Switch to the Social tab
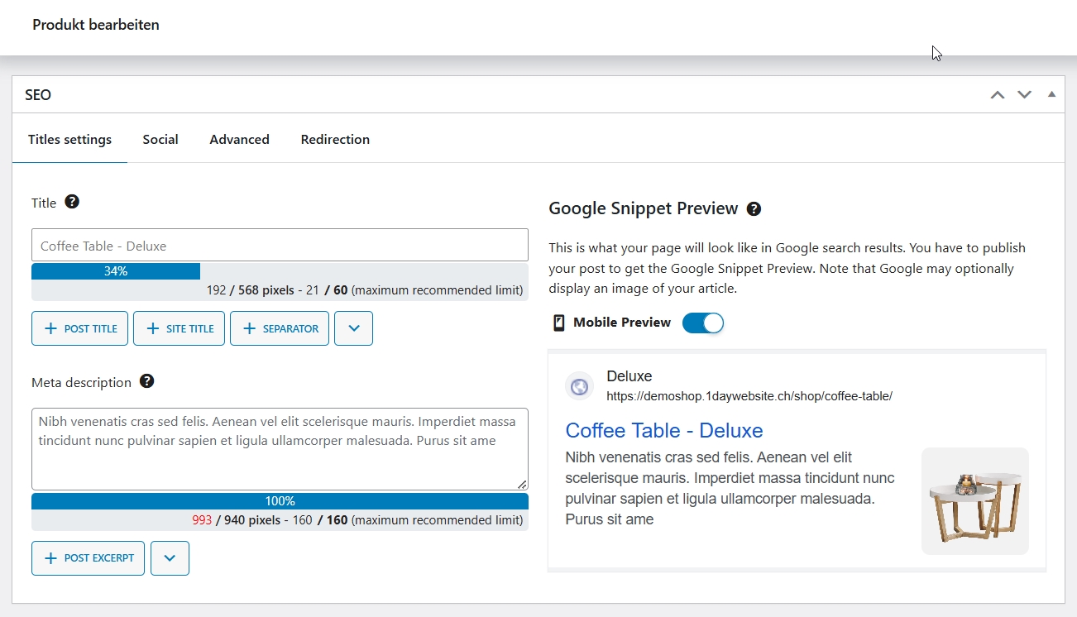The image size is (1077, 617). [160, 139]
